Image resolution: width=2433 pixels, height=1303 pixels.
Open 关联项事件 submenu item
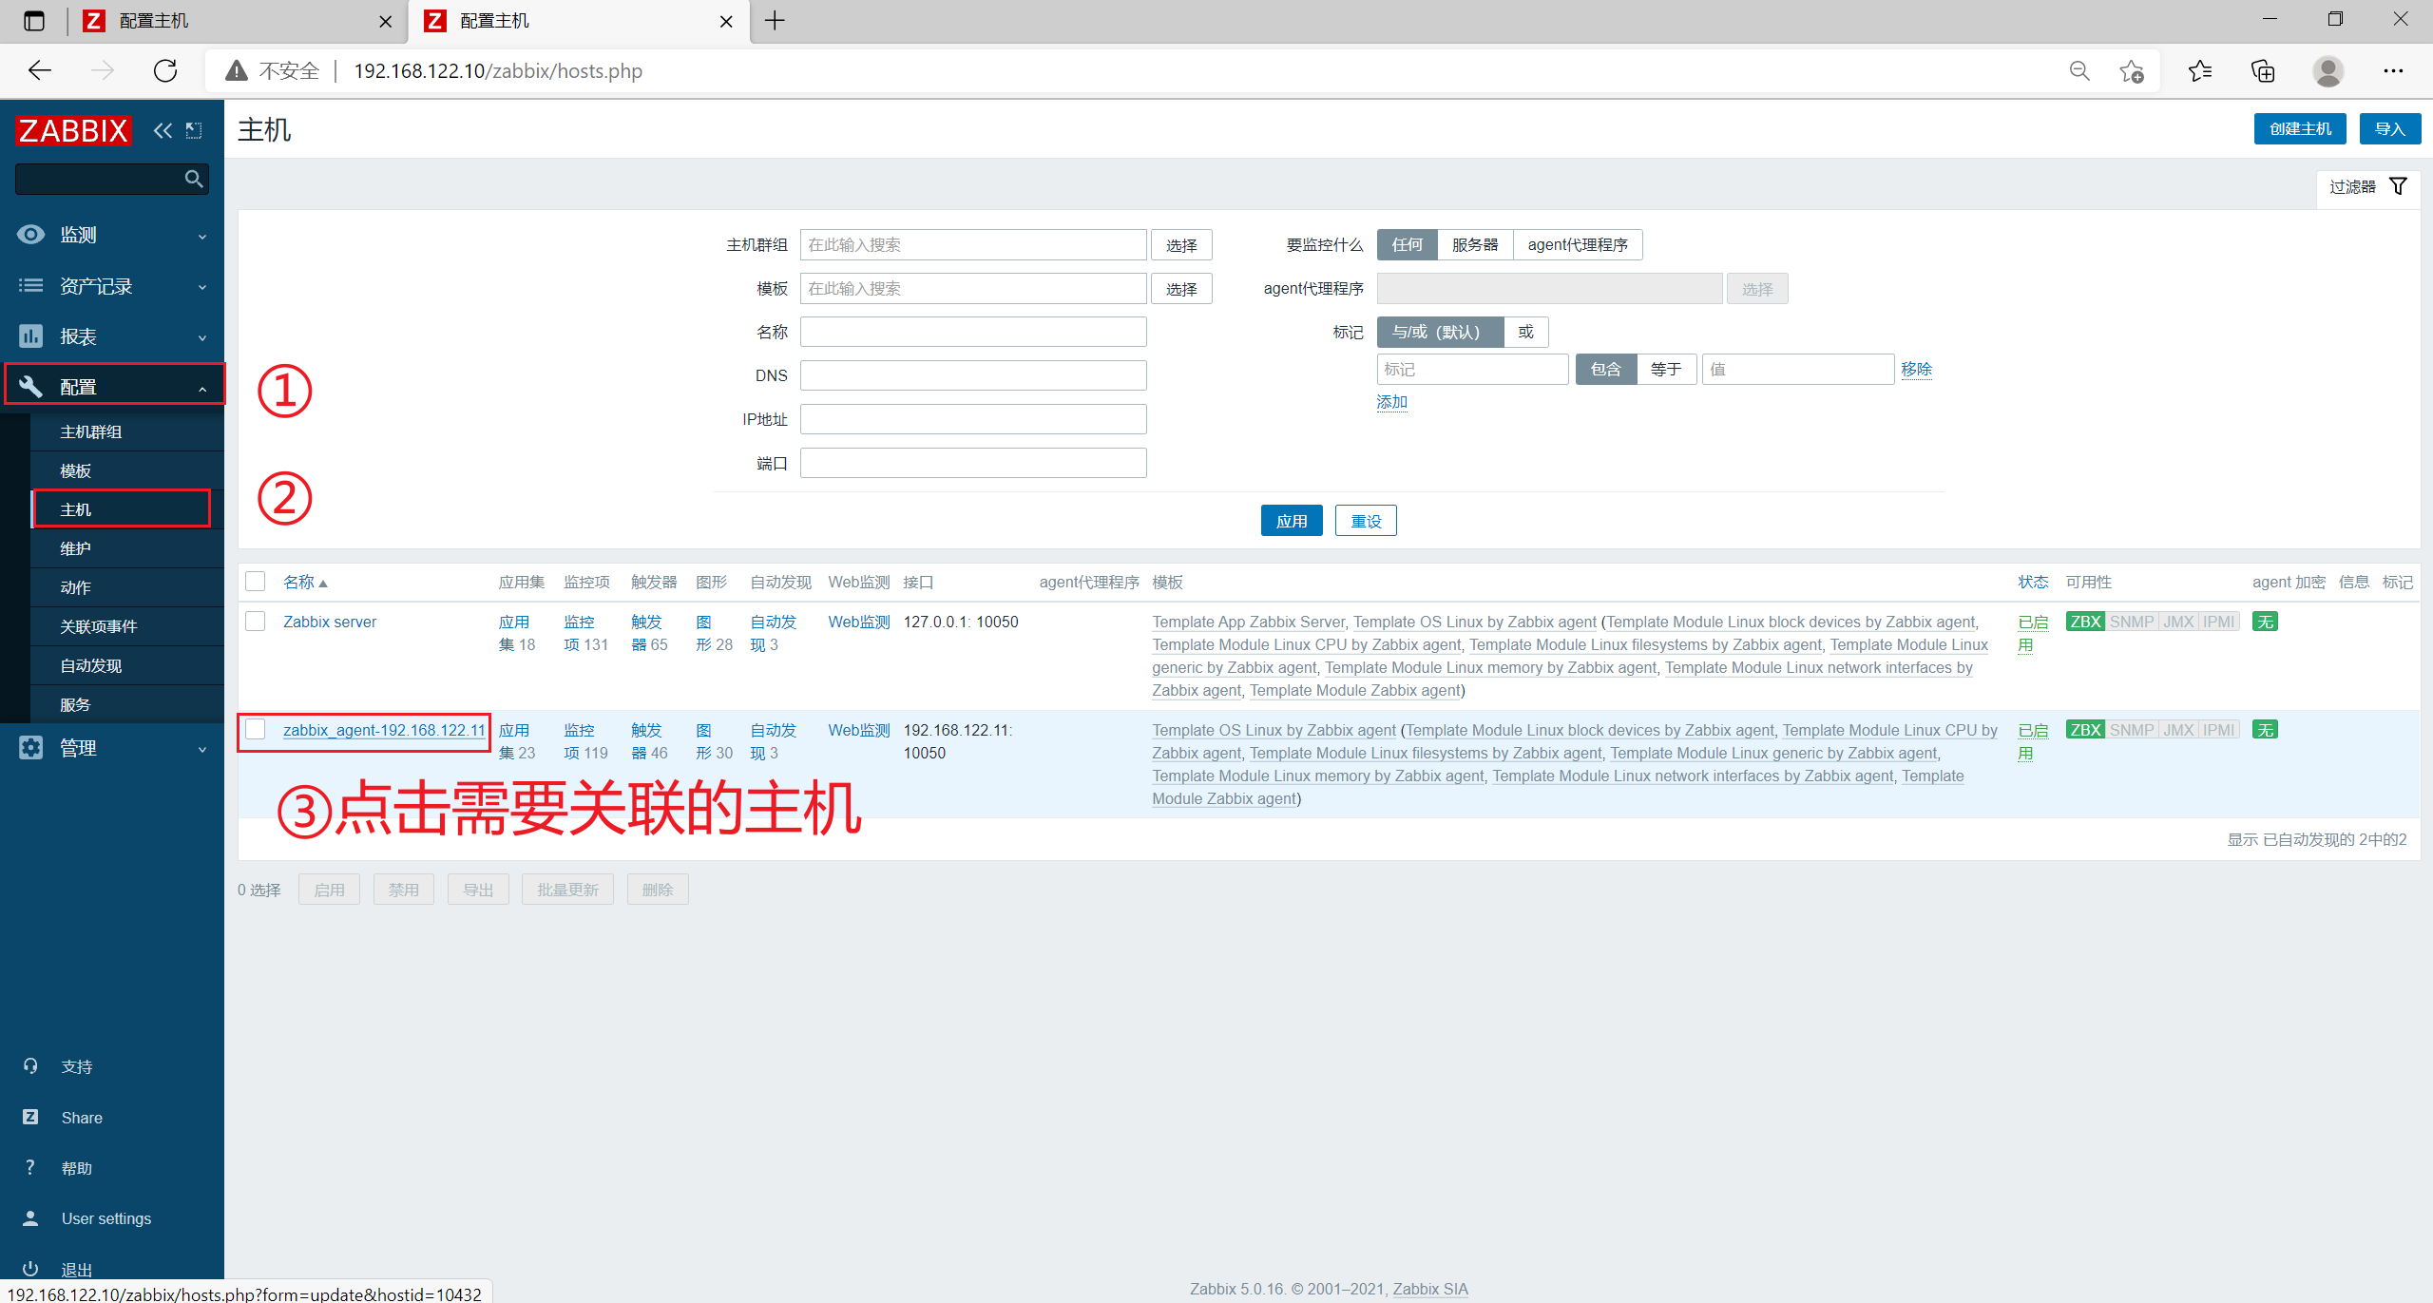point(127,626)
